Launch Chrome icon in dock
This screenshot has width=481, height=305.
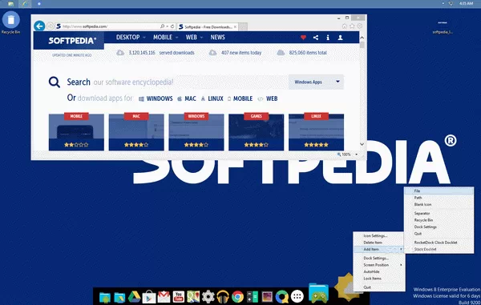coord(237,297)
